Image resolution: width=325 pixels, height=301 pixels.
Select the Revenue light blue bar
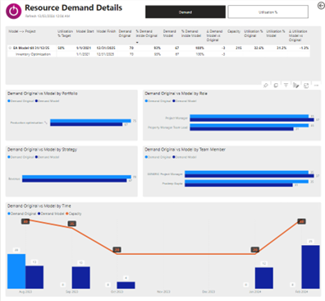click(x=77, y=177)
